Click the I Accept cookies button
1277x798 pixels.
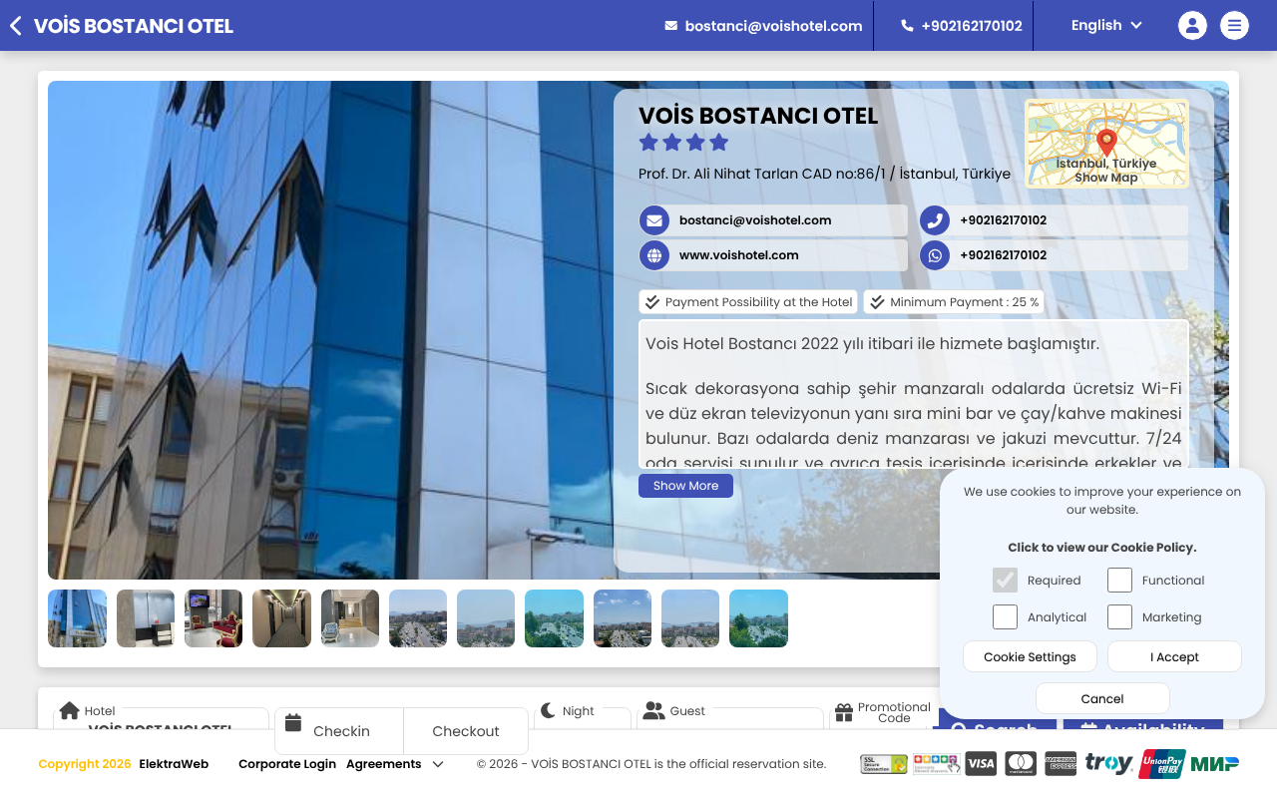[x=1174, y=657]
